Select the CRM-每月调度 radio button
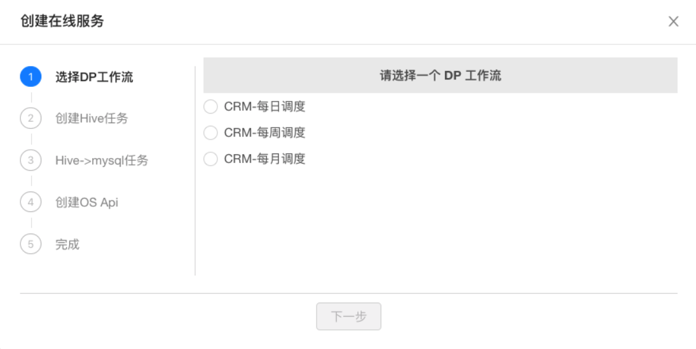The image size is (696, 349). pos(210,159)
